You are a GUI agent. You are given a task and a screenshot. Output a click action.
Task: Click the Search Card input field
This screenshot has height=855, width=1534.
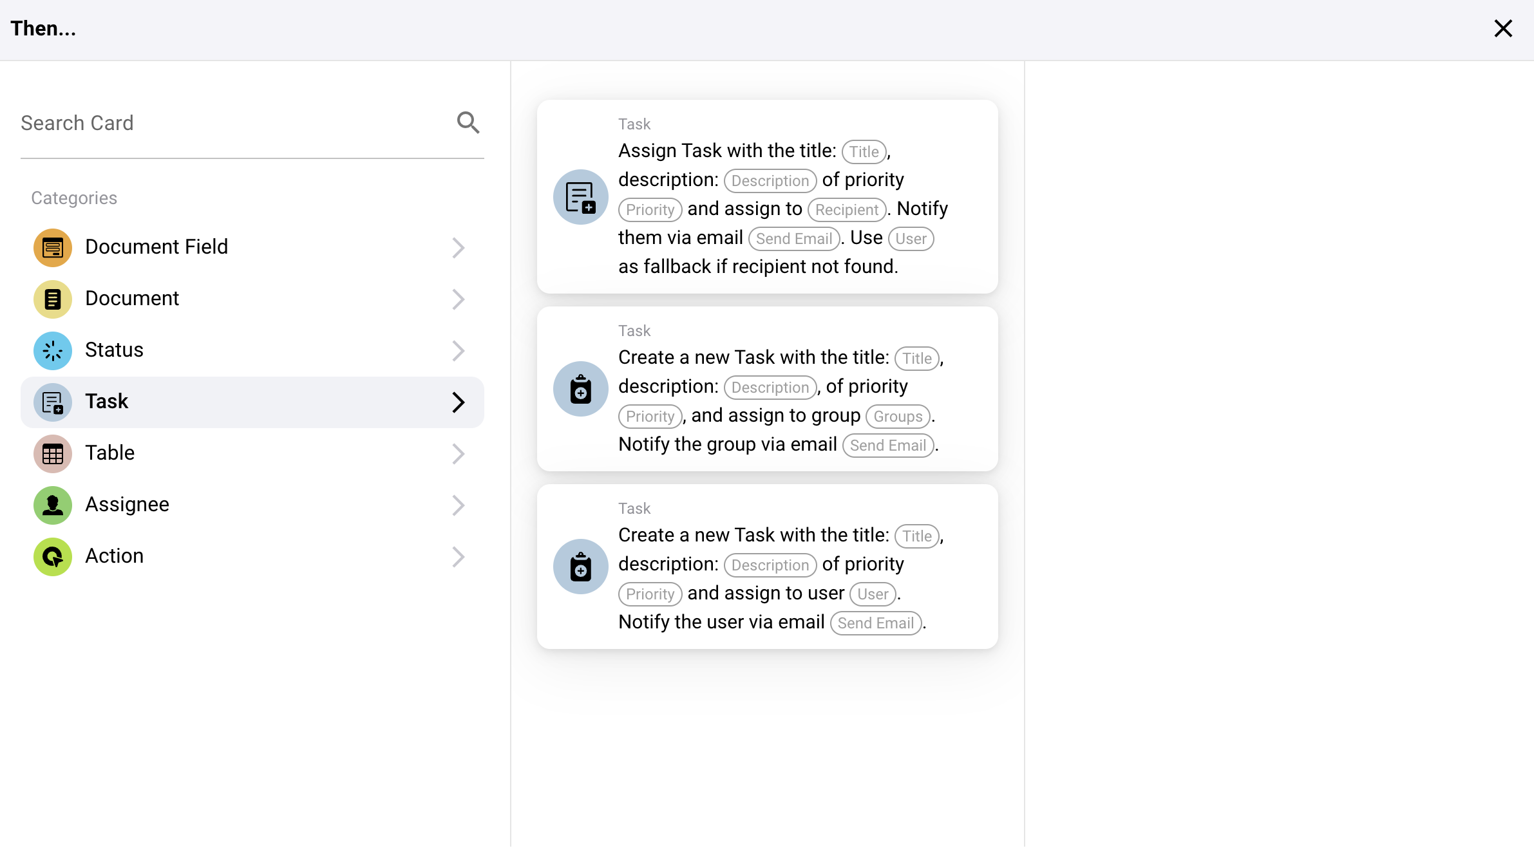coord(232,123)
